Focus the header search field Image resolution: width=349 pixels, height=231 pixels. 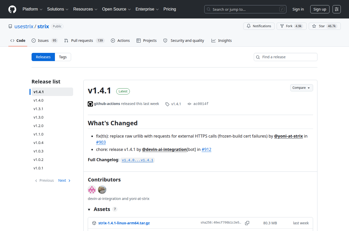coord(245,9)
